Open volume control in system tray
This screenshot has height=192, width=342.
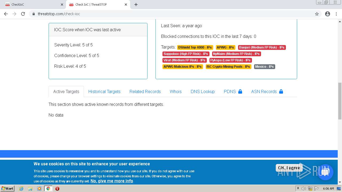pyautogui.click(x=304, y=189)
